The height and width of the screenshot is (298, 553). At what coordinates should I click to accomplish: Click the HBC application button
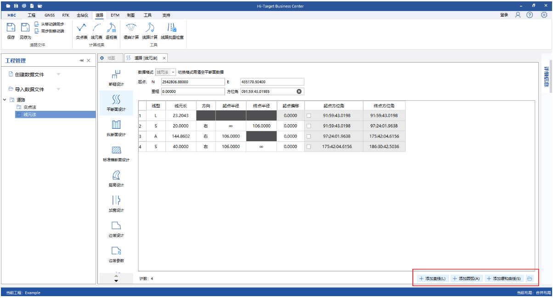12,15
